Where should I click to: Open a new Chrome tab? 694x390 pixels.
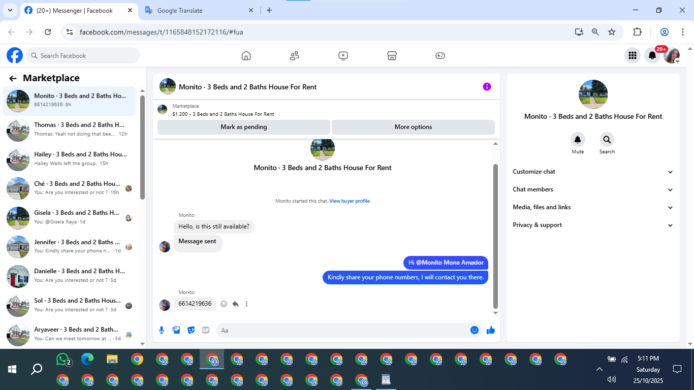(269, 10)
